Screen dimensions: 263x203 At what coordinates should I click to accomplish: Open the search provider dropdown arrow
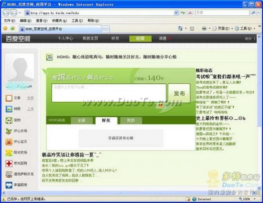point(258,13)
